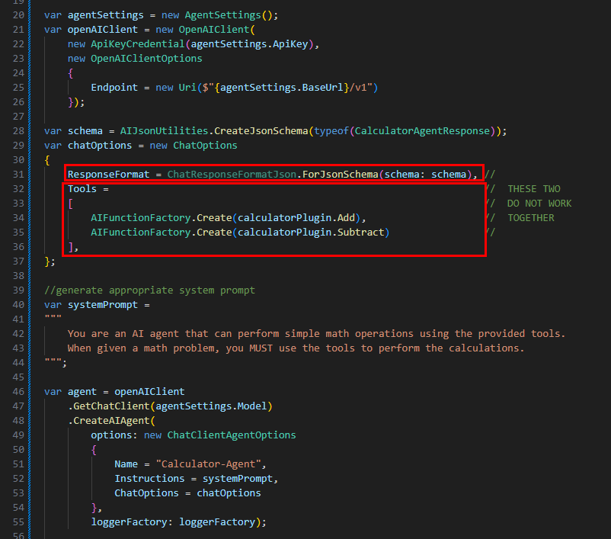Click the generate appropriate system prompt comment
The image size is (611, 539).
[x=149, y=290]
